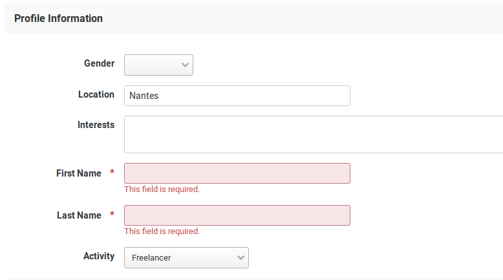Click the First Name label
Screen dimensions: 503x280
point(79,173)
